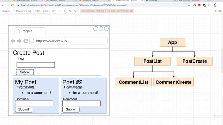Select the CommentList box
This screenshot has height=125, width=223.
click(133, 82)
